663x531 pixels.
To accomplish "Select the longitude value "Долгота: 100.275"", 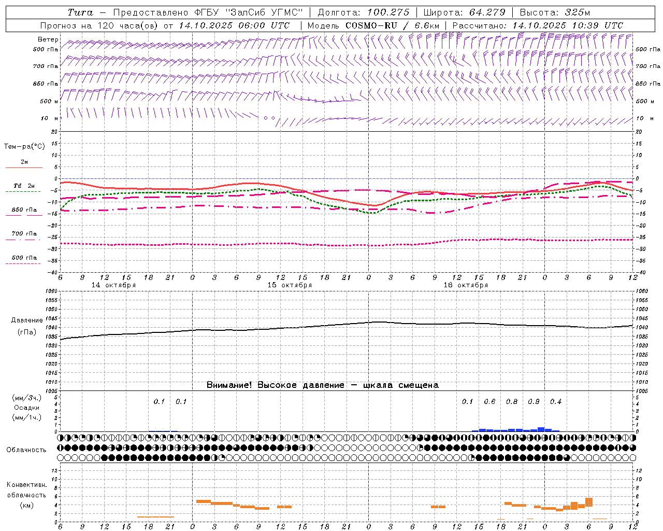I will click(364, 12).
